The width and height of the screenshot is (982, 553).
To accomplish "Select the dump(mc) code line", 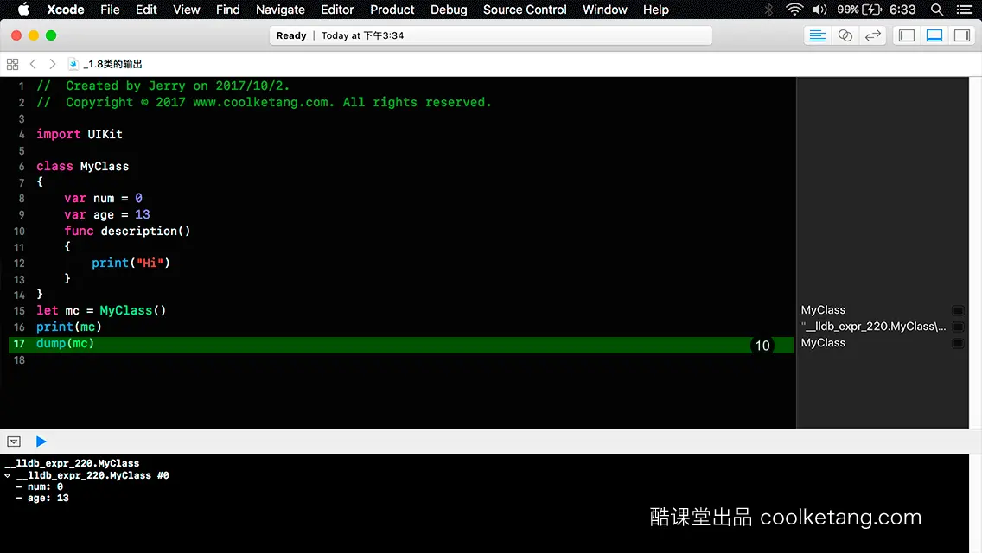I will (65, 343).
